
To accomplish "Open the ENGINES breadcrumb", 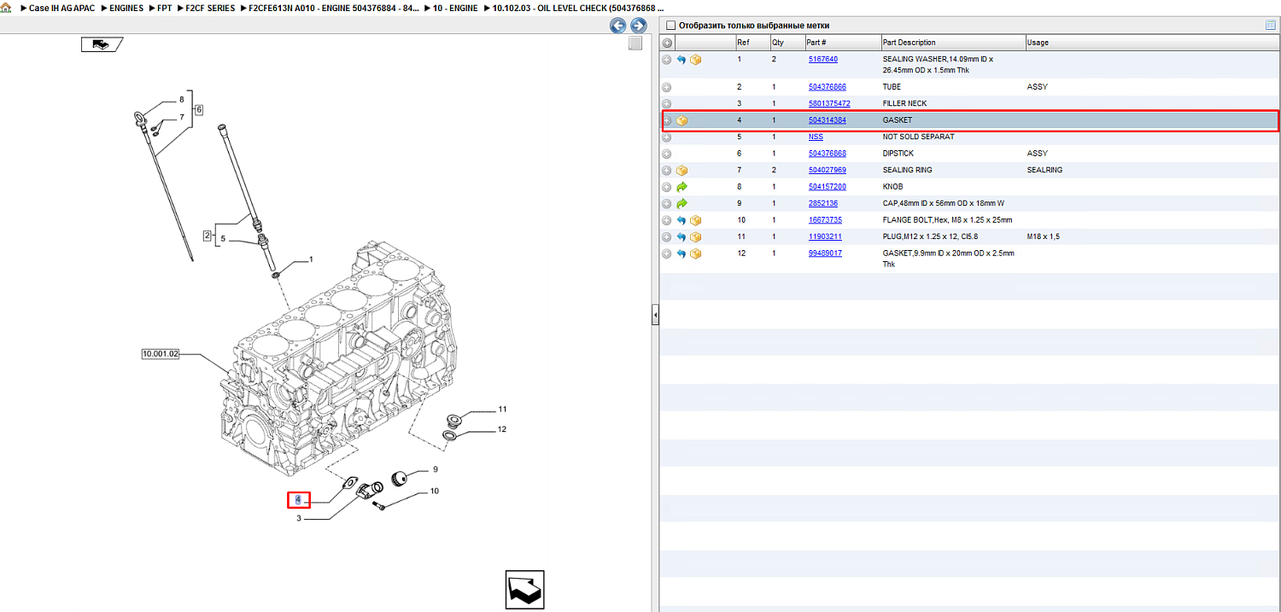I will point(126,8).
